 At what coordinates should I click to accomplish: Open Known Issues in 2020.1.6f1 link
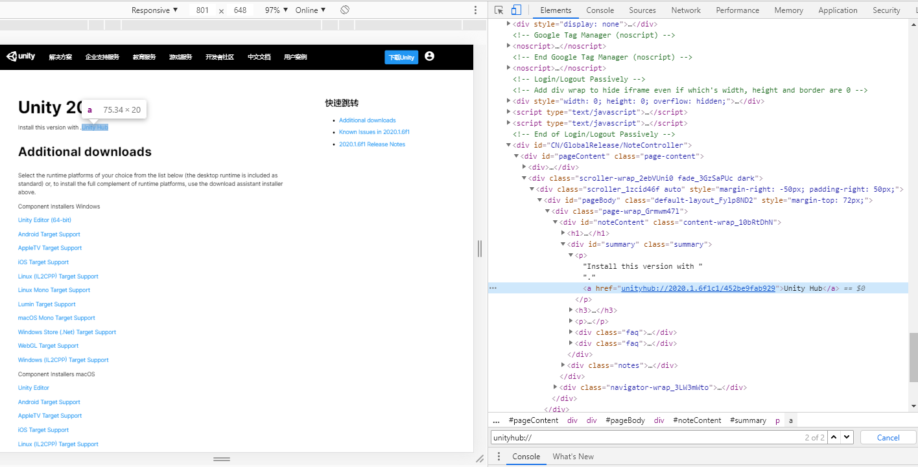[x=374, y=132]
